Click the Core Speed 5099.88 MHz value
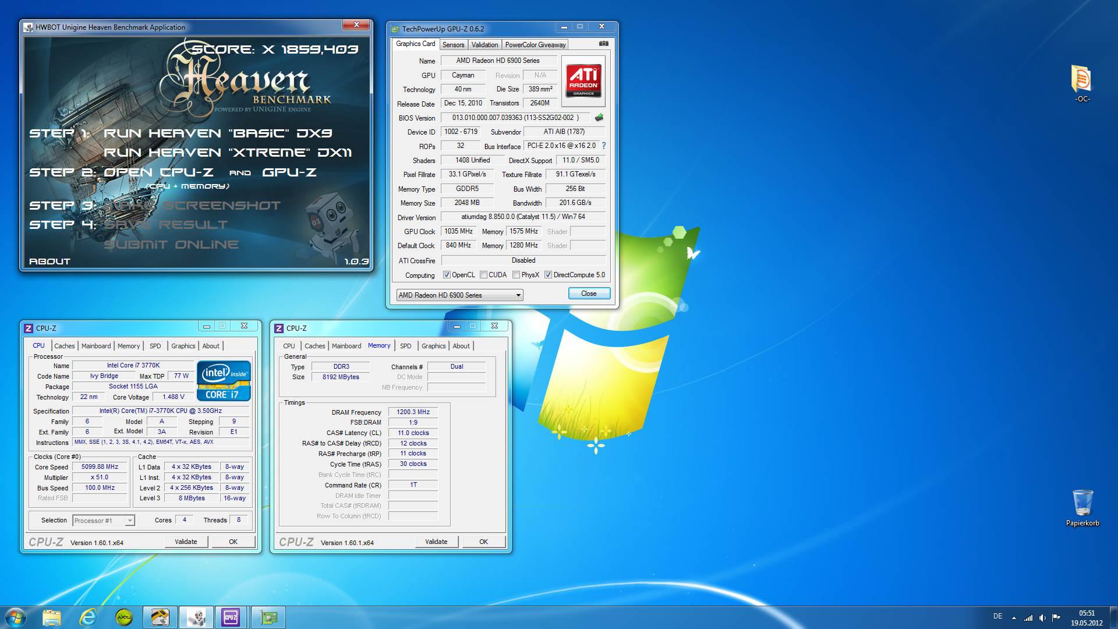 click(x=100, y=467)
